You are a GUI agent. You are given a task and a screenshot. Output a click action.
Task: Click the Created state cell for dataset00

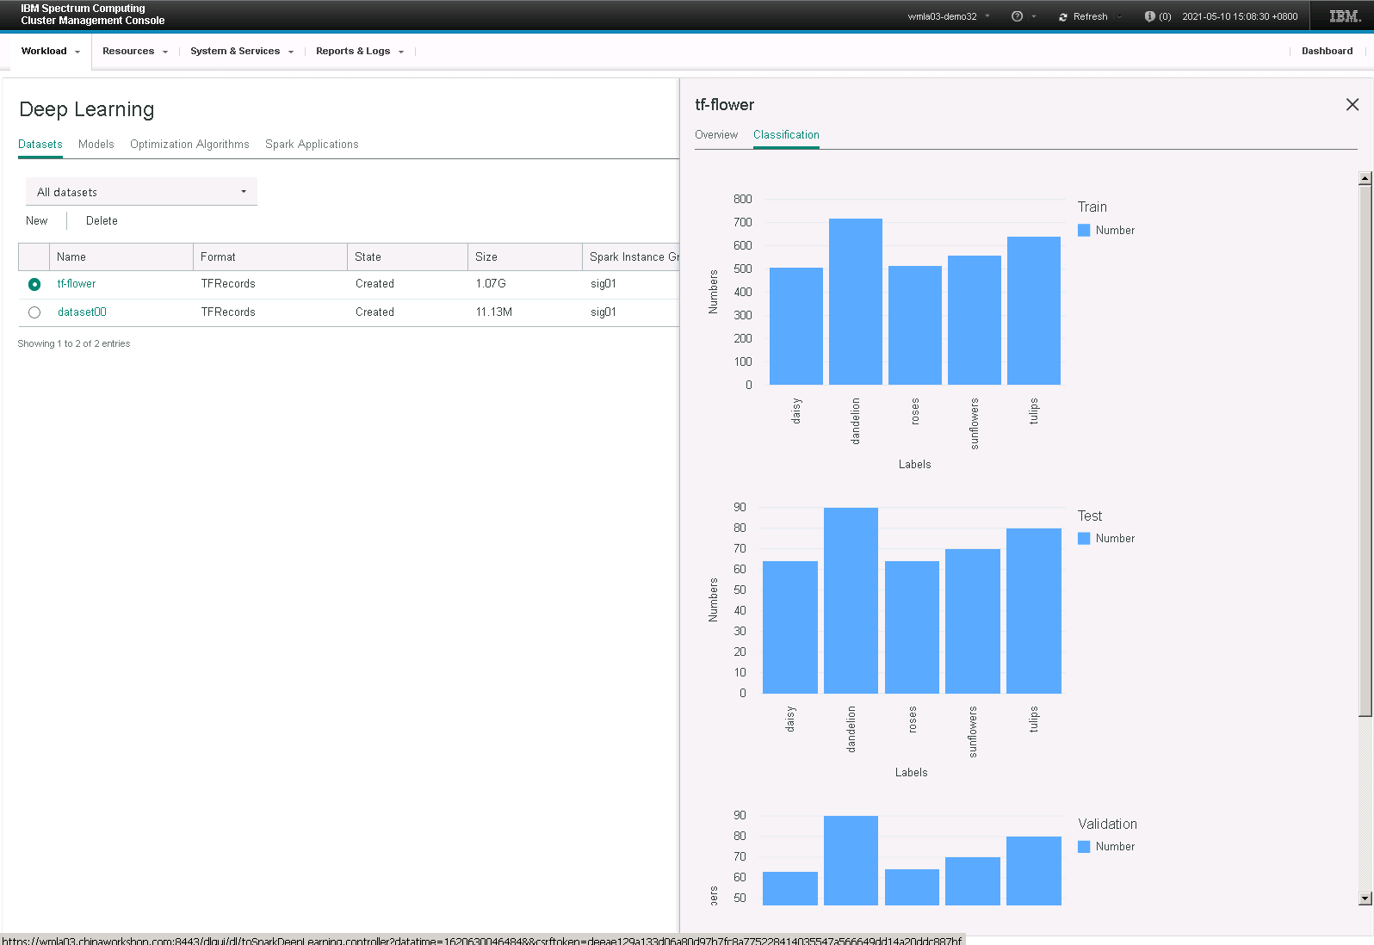tap(374, 312)
